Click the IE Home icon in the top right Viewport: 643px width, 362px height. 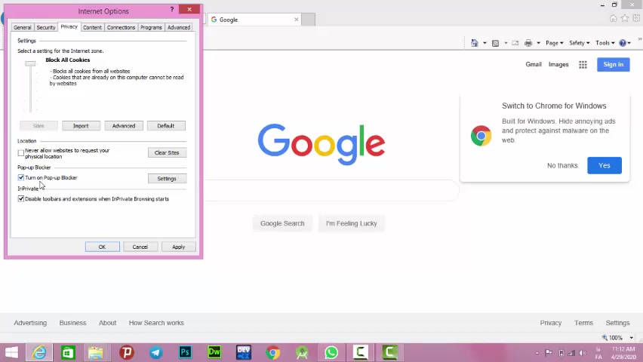613,18
